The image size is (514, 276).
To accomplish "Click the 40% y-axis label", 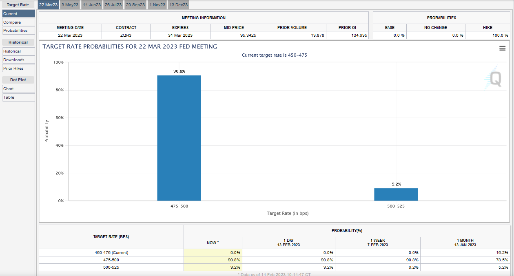I will 60,146.
